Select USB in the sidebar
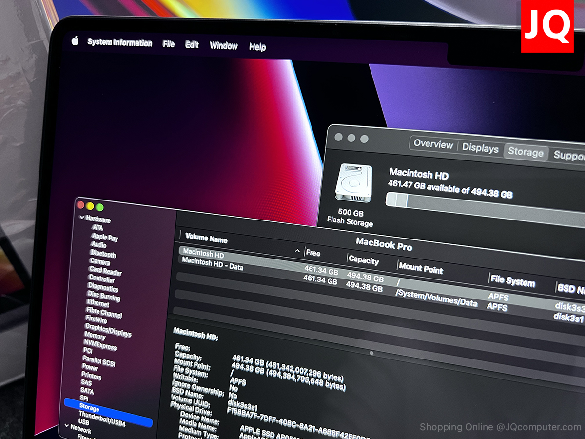The image size is (585, 439). coord(83,422)
